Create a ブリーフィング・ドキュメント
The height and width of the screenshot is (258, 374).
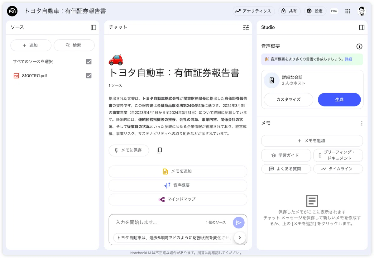(338, 155)
